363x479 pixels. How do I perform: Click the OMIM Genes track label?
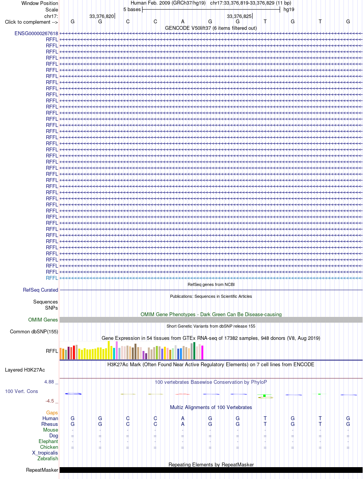click(43, 320)
